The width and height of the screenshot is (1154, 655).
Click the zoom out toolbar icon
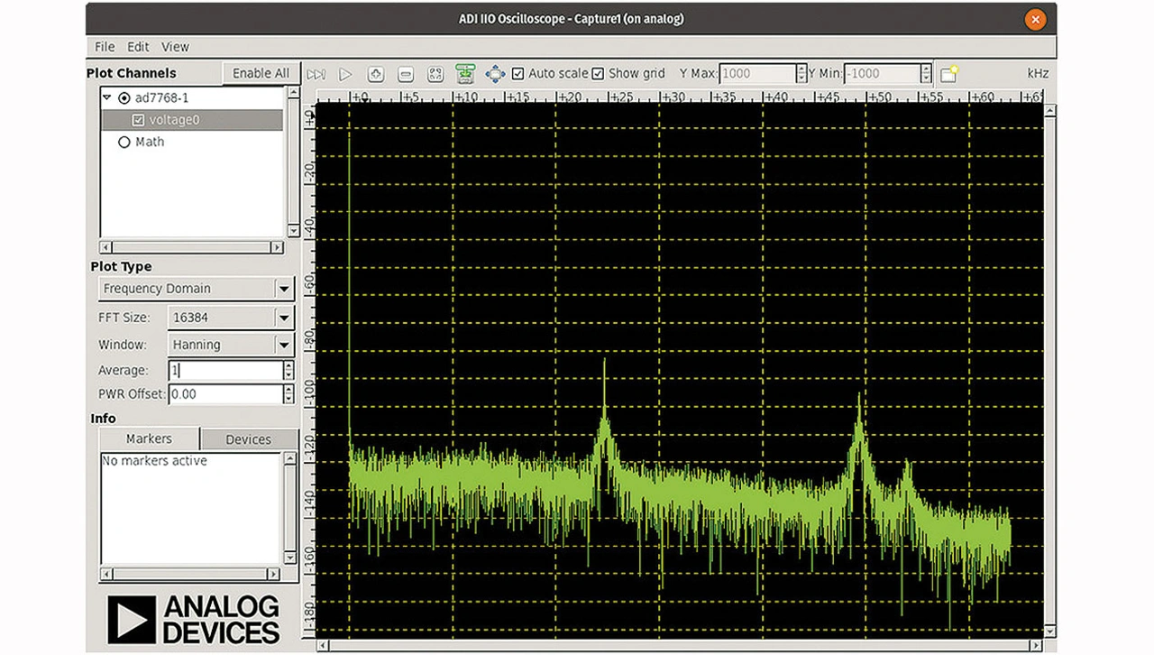406,74
